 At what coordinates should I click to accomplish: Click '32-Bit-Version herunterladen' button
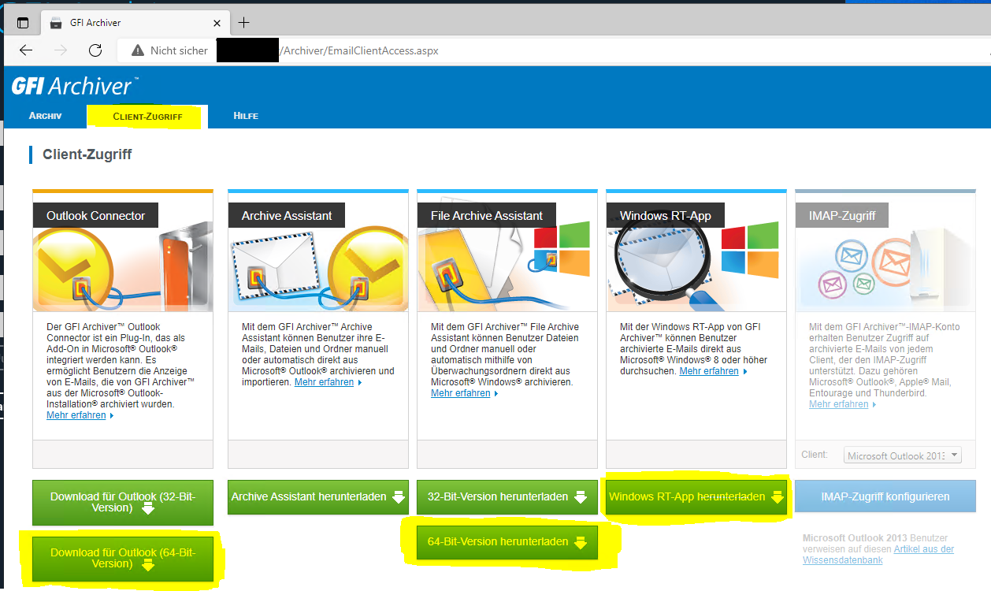[507, 497]
